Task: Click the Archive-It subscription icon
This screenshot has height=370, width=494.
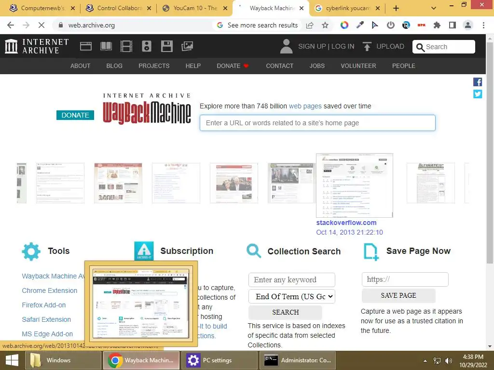Action: pos(144,251)
